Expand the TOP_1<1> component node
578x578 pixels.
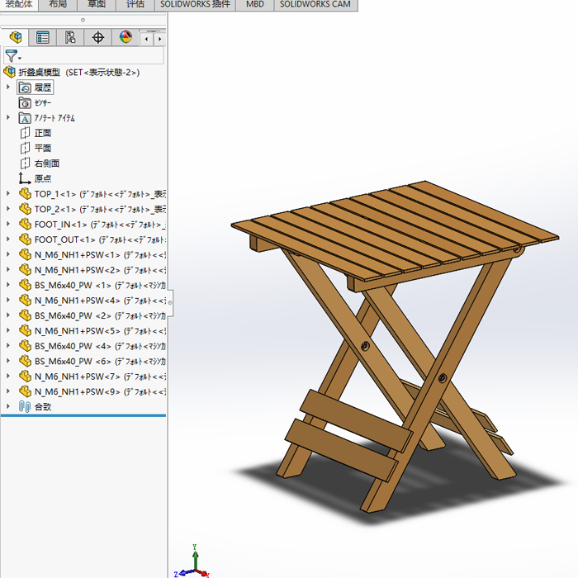pos(8,193)
